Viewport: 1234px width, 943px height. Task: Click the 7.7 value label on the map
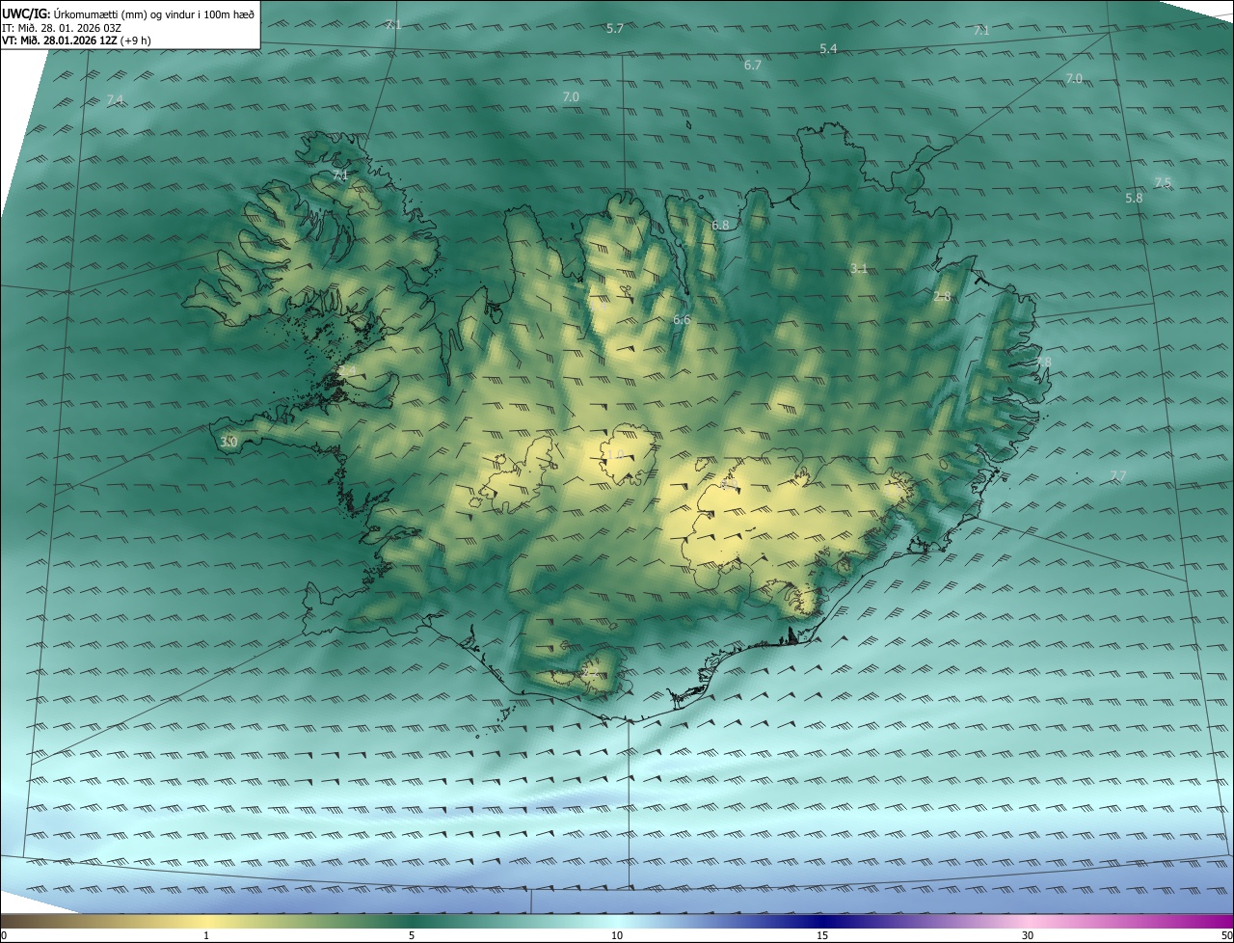click(1118, 475)
